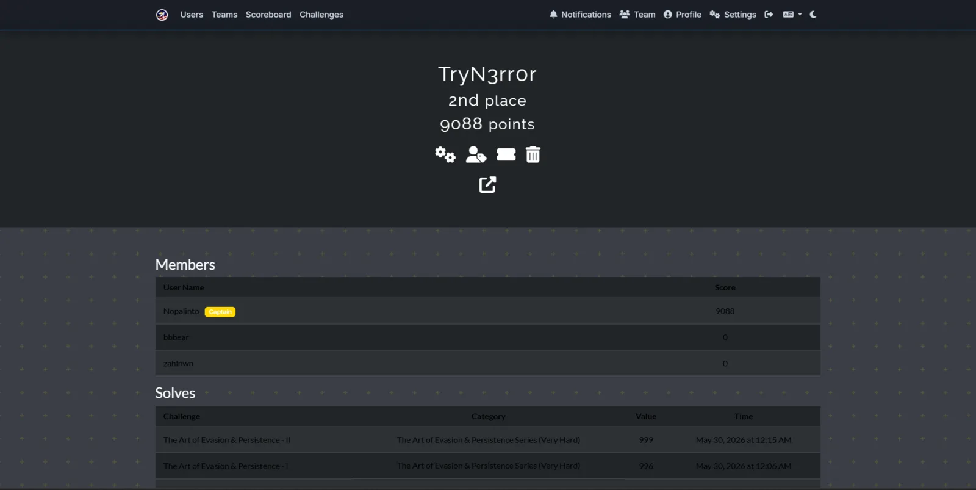The height and width of the screenshot is (490, 976).
Task: Click the 9088 points text
Action: point(487,124)
